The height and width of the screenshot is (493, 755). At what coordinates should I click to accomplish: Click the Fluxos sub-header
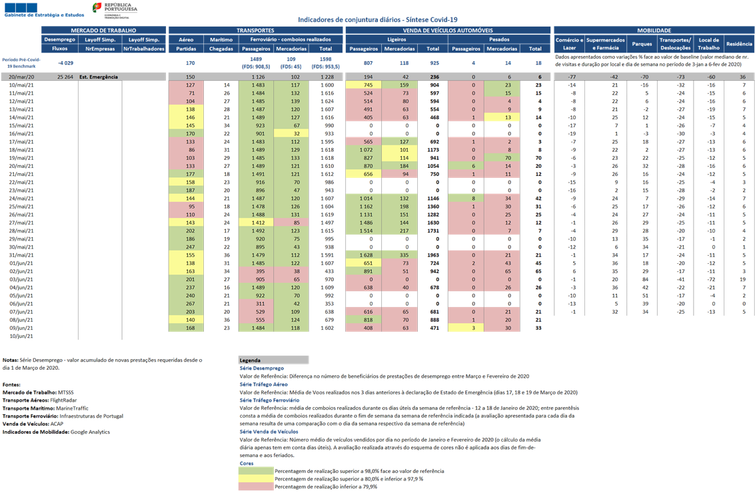click(60, 49)
